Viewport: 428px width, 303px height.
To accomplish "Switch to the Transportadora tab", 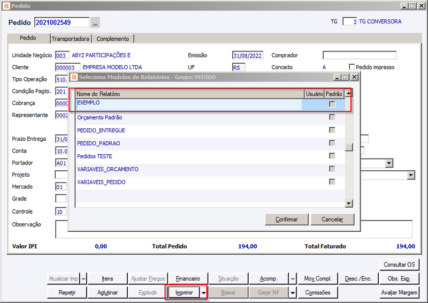I will tap(71, 39).
